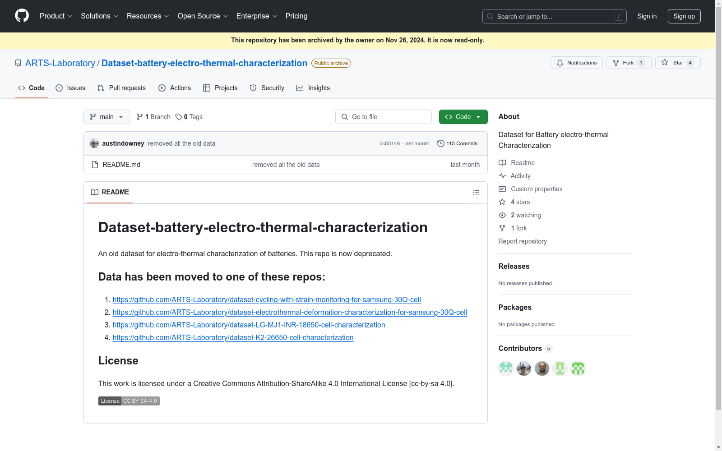
Task: Click the Notifications bell button
Action: [x=577, y=63]
